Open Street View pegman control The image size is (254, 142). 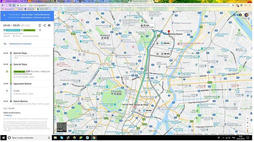click(247, 130)
